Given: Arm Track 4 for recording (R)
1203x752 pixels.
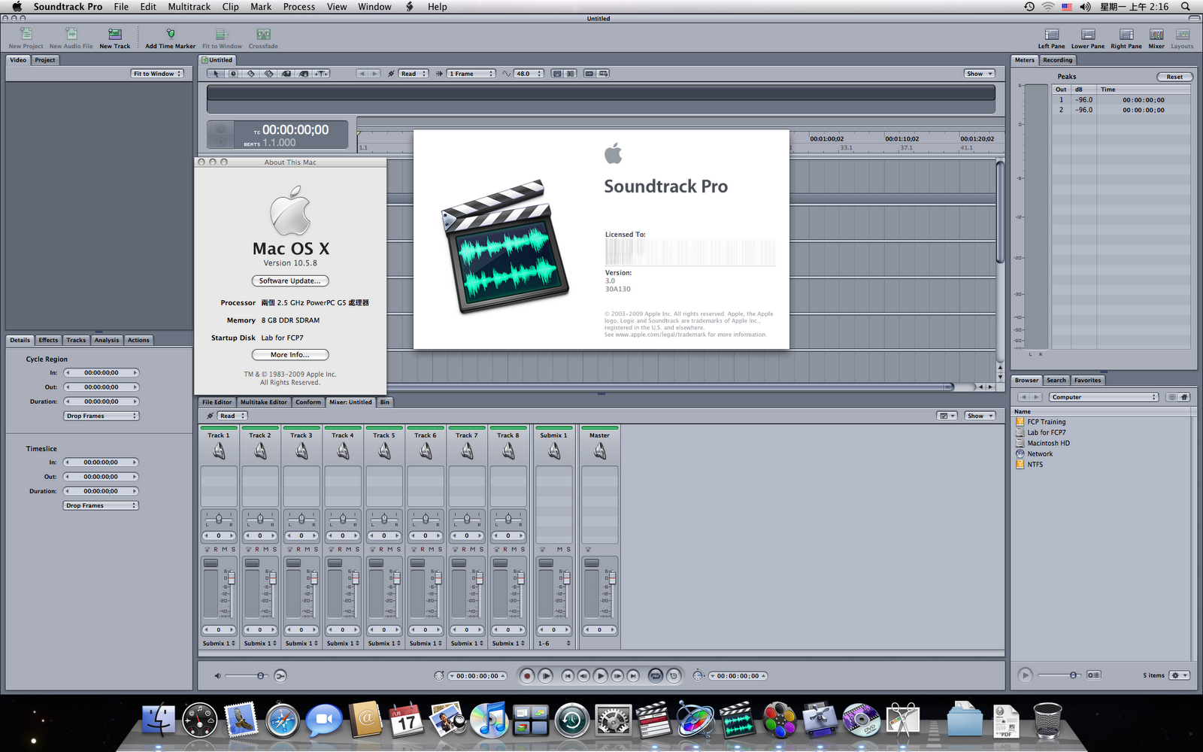Looking at the screenshot, I should click(340, 550).
